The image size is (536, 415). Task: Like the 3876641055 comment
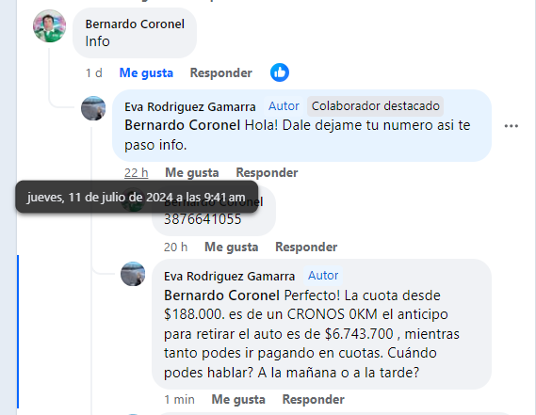click(231, 247)
